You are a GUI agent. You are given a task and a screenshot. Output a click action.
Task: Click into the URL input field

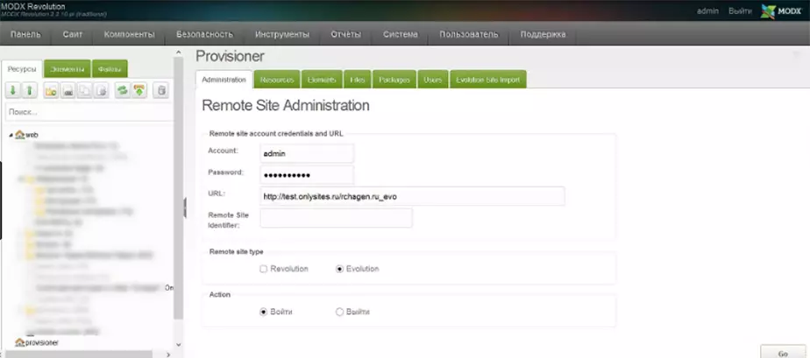pyautogui.click(x=412, y=196)
